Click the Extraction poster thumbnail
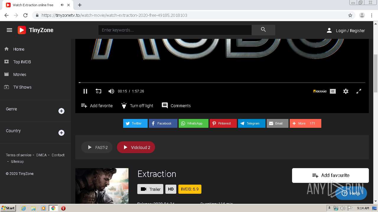Screen dimensions: 378x212 click(x=102, y=186)
